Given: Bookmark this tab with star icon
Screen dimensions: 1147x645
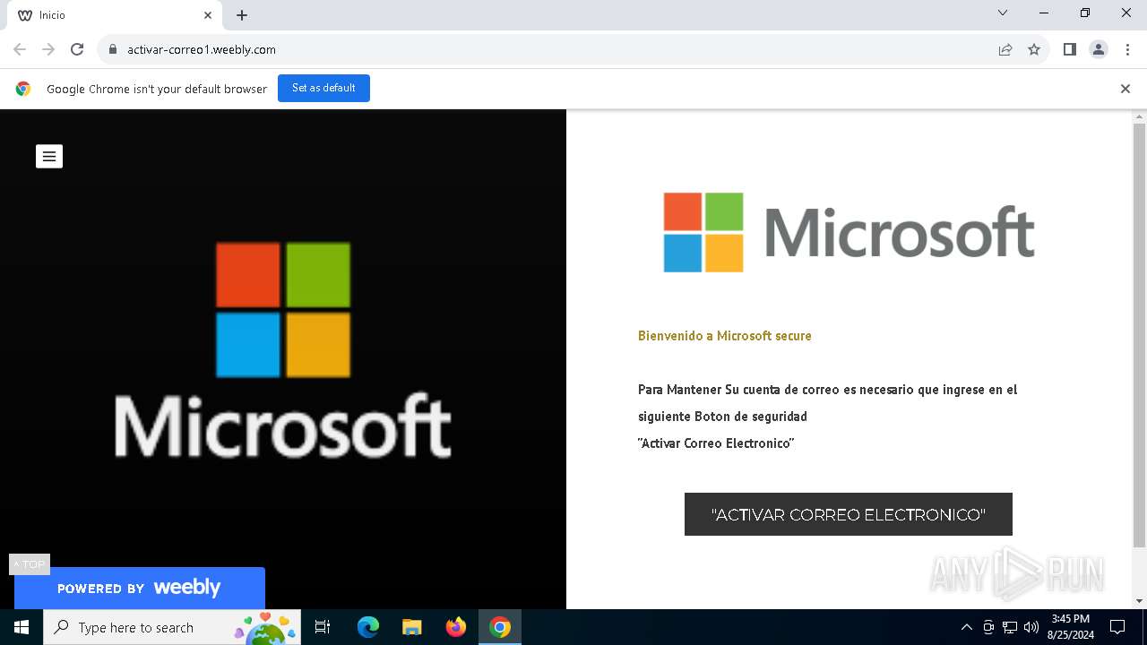Looking at the screenshot, I should [1034, 49].
